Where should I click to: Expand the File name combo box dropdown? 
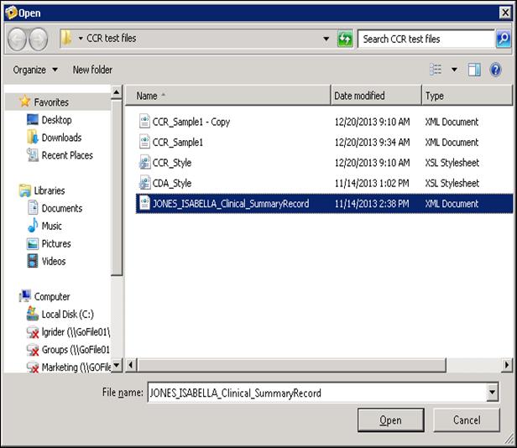click(492, 393)
